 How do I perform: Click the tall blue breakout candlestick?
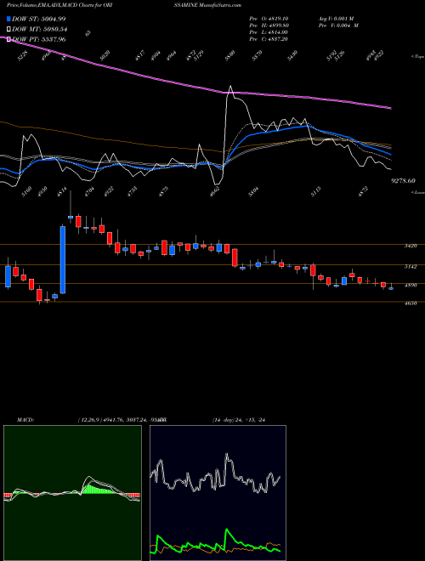(63, 260)
